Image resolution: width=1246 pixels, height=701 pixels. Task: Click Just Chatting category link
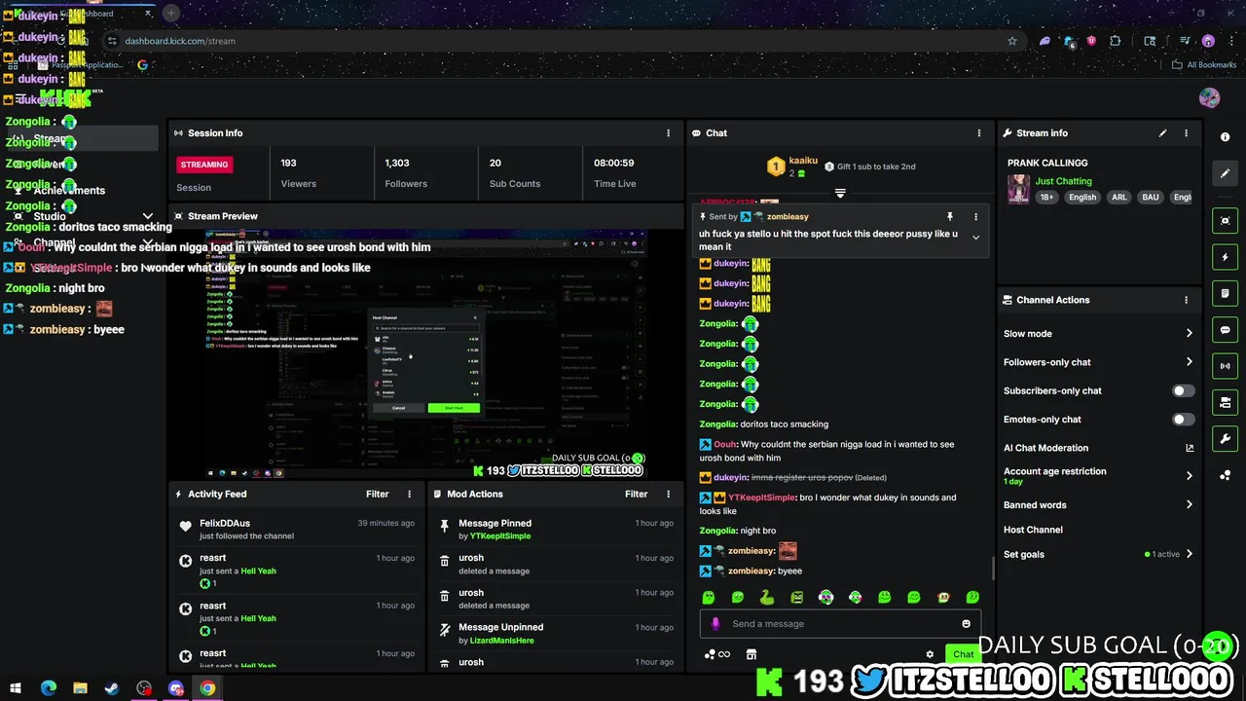pos(1063,181)
